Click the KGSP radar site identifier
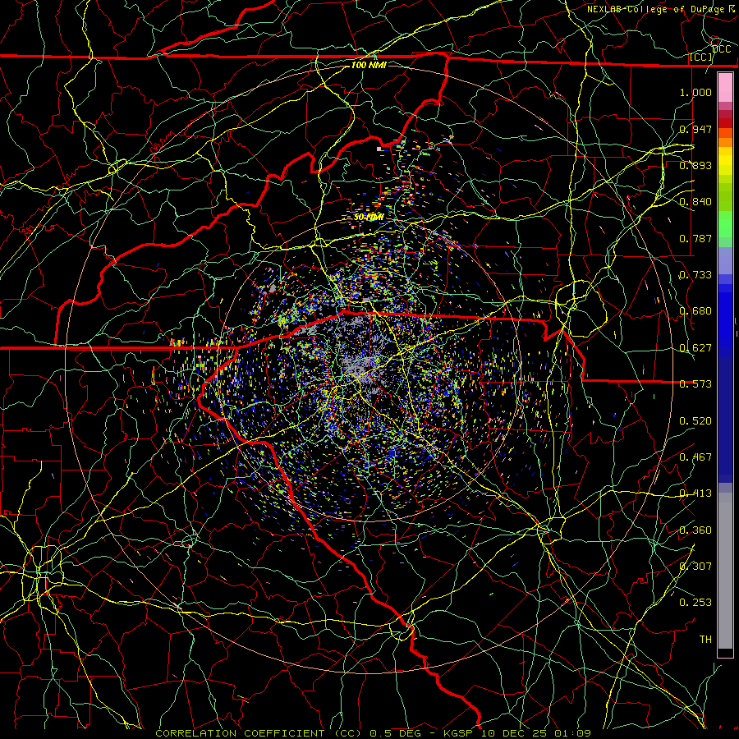The image size is (739, 739). [457, 733]
